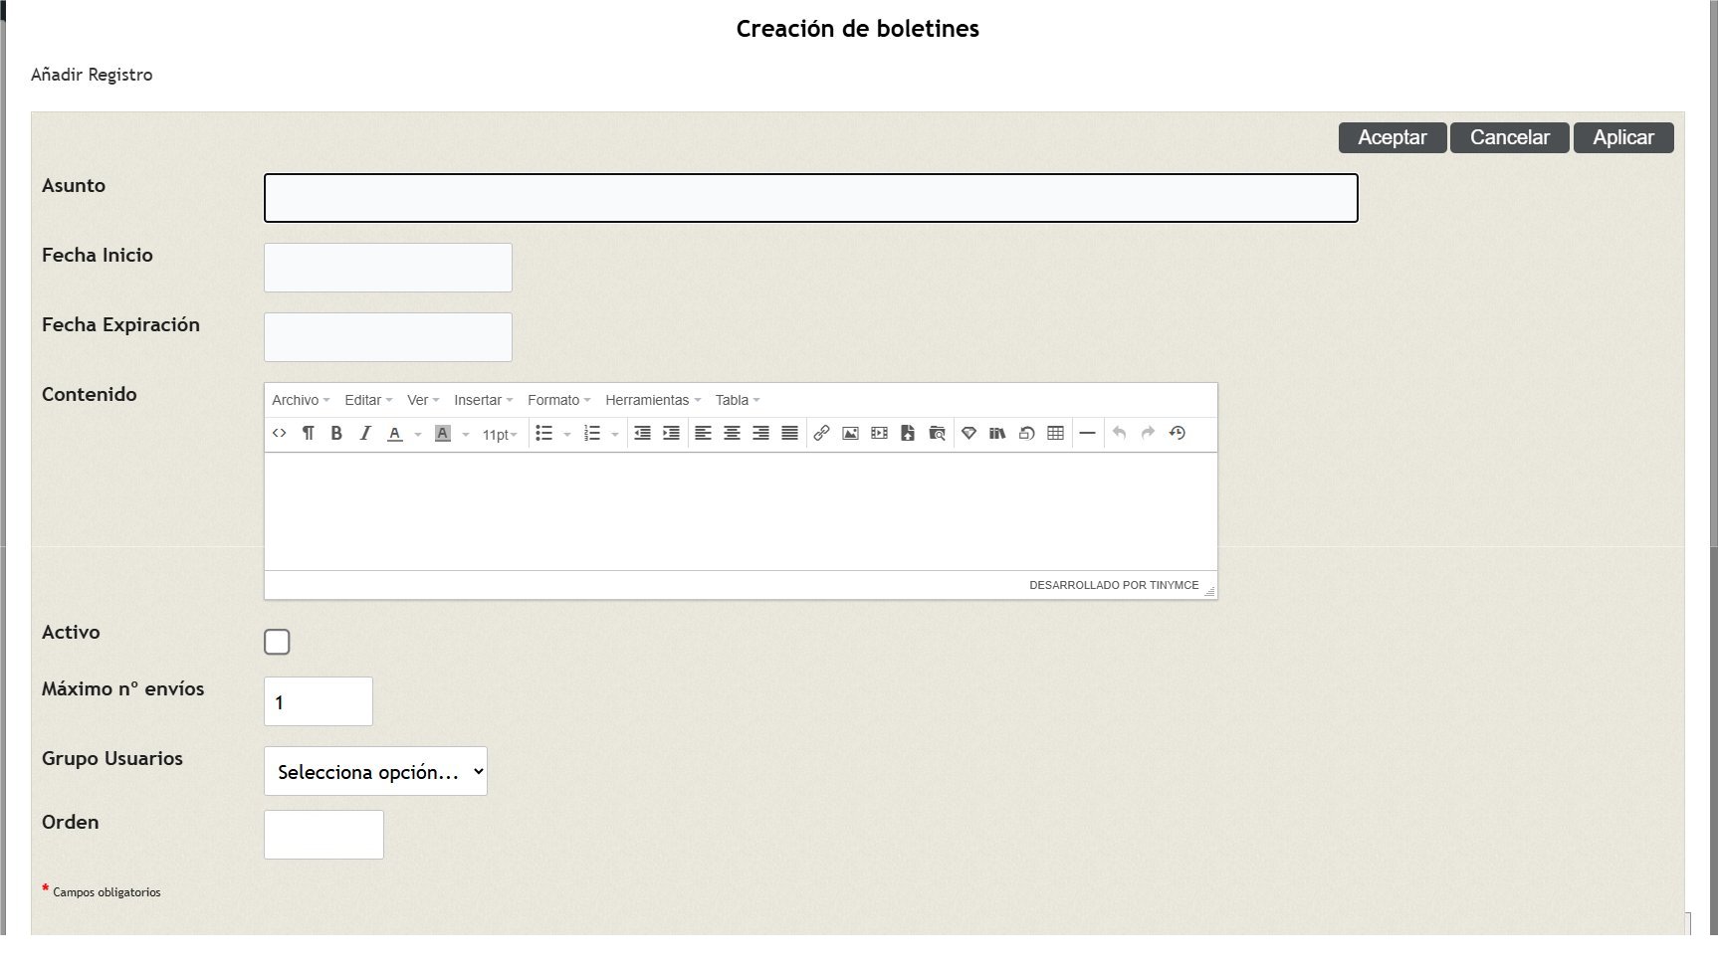Insert a hyperlink with link icon

pos(821,433)
